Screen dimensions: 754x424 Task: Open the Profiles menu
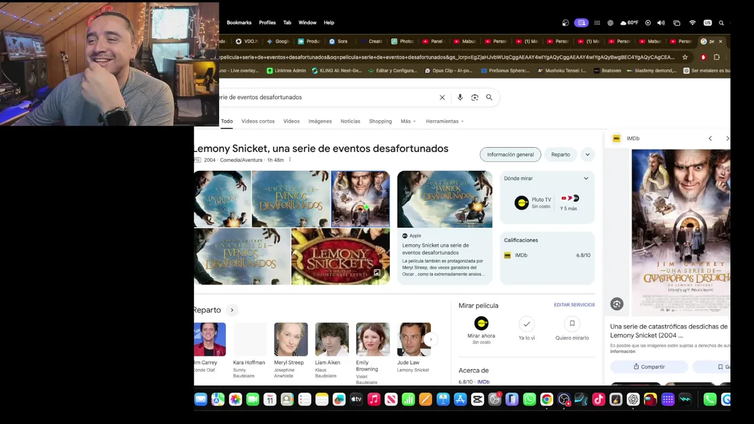point(267,23)
